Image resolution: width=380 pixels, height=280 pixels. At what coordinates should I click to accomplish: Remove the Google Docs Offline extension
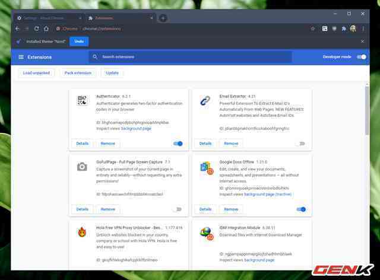pos(231,209)
